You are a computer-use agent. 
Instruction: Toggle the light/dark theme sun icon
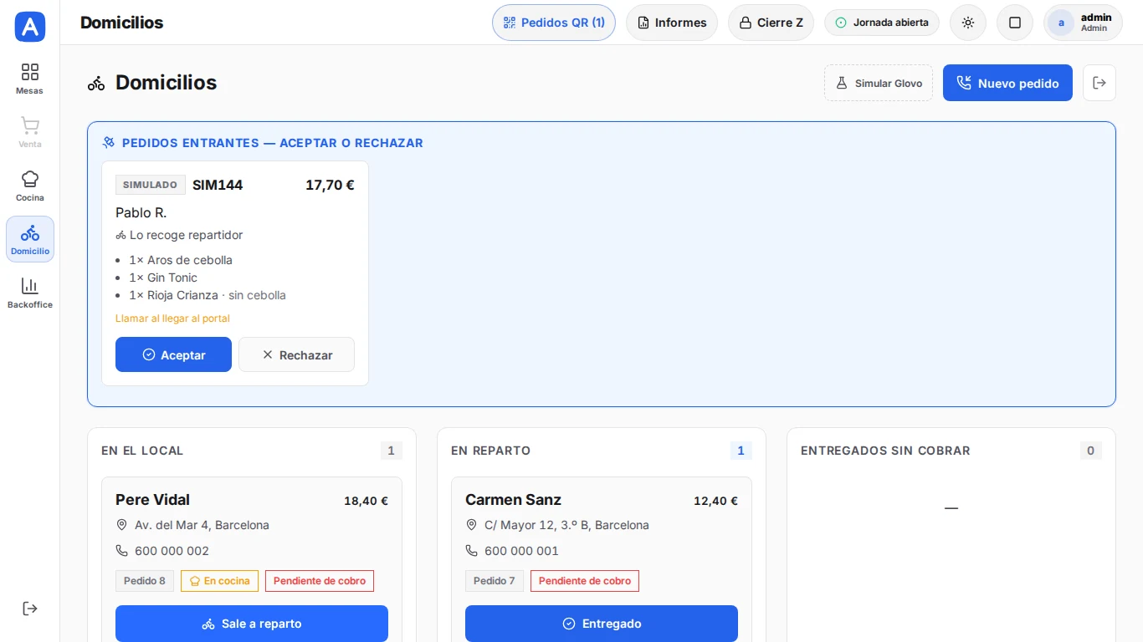[x=968, y=23]
